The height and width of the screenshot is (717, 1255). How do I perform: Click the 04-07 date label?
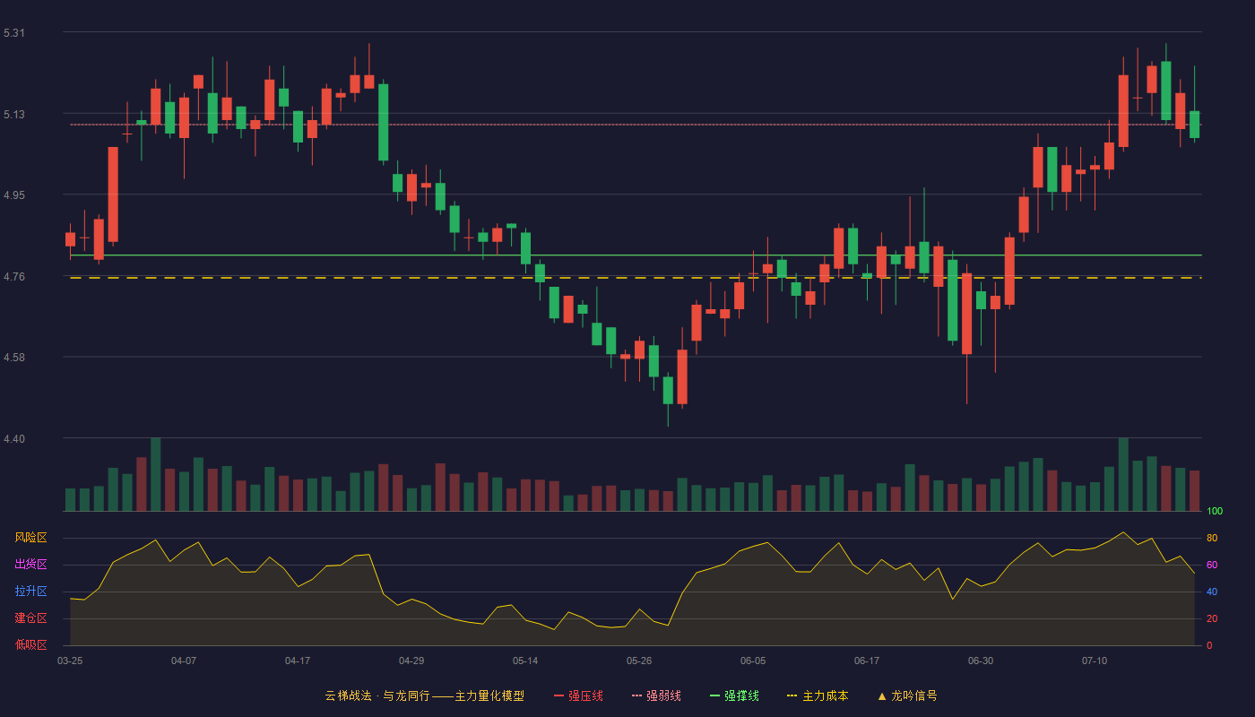tap(184, 661)
